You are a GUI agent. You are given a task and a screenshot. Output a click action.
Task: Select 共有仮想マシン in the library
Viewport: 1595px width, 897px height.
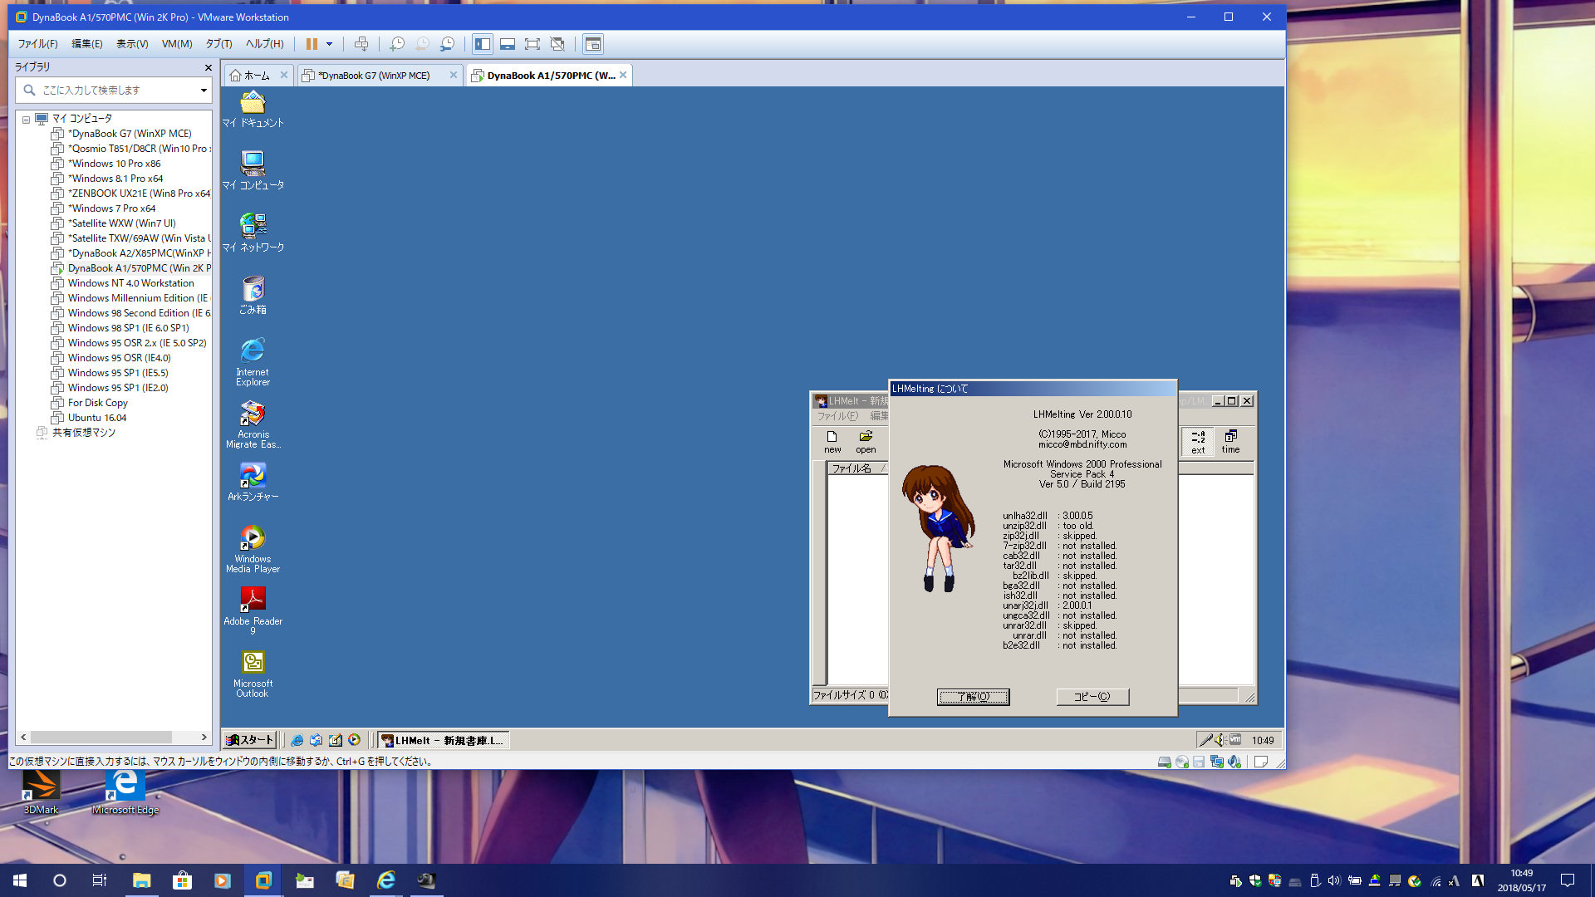tap(83, 433)
